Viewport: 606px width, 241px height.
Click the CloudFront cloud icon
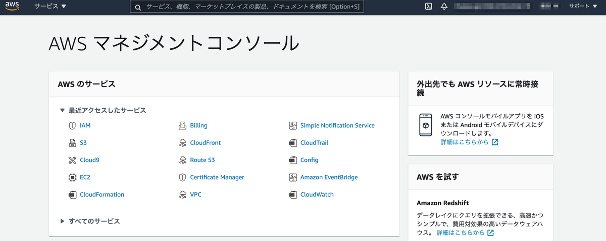pyautogui.click(x=182, y=143)
